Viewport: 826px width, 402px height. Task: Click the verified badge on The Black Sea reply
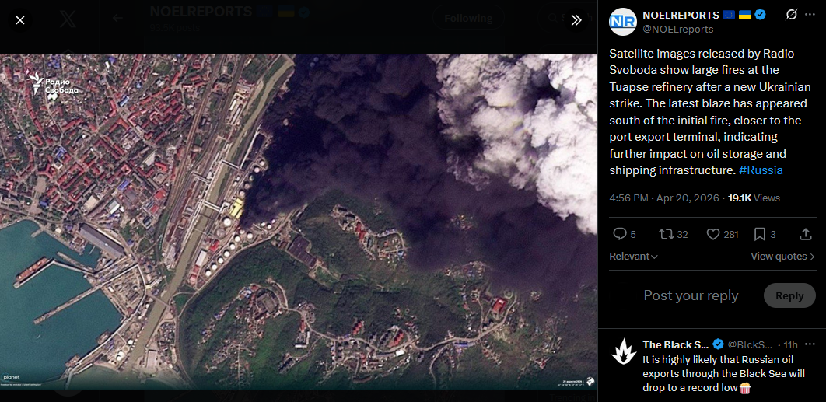tap(717, 344)
